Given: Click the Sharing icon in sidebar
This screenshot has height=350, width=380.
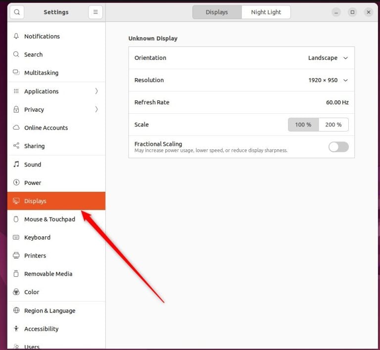Looking at the screenshot, I should 16,146.
